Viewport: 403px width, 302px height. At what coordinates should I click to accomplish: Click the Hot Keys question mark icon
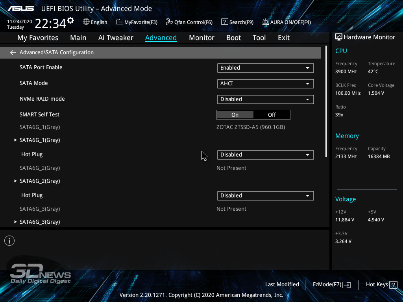(x=393, y=285)
